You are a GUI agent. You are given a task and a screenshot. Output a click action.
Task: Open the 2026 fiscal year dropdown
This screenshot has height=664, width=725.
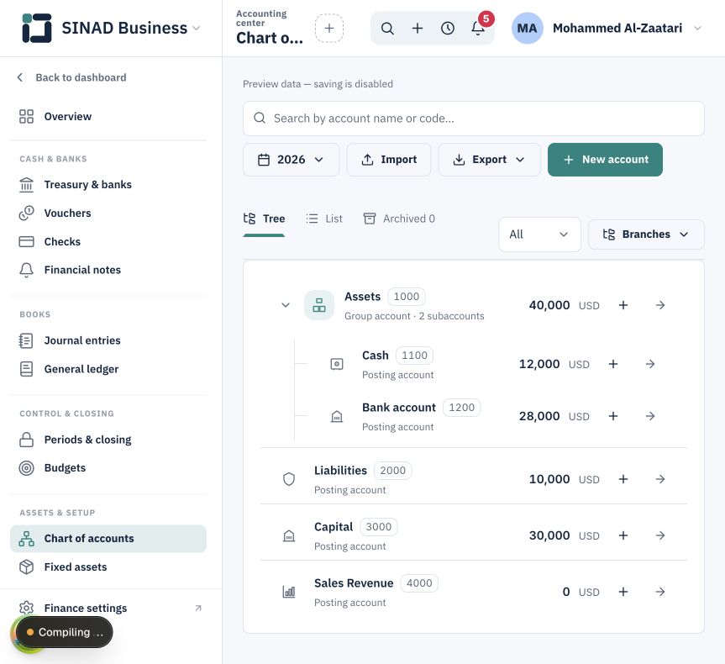pos(292,160)
